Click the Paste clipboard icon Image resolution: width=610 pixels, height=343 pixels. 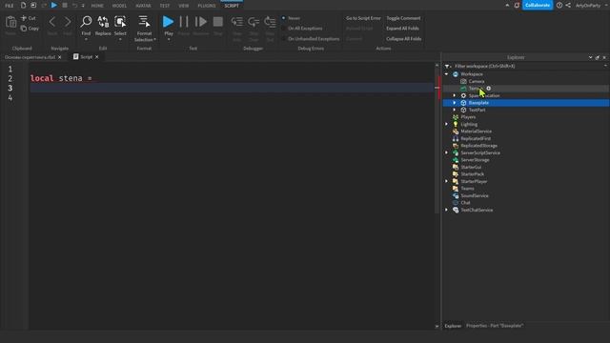(10, 23)
